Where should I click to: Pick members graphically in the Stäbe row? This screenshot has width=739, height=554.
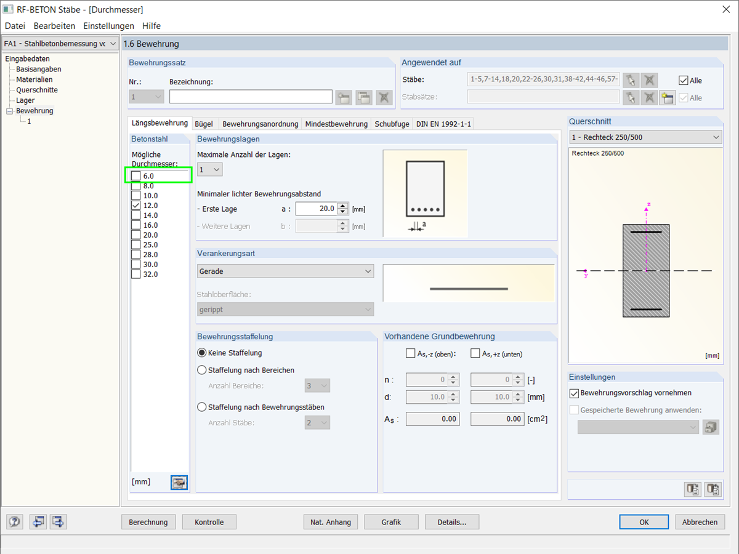(x=630, y=80)
